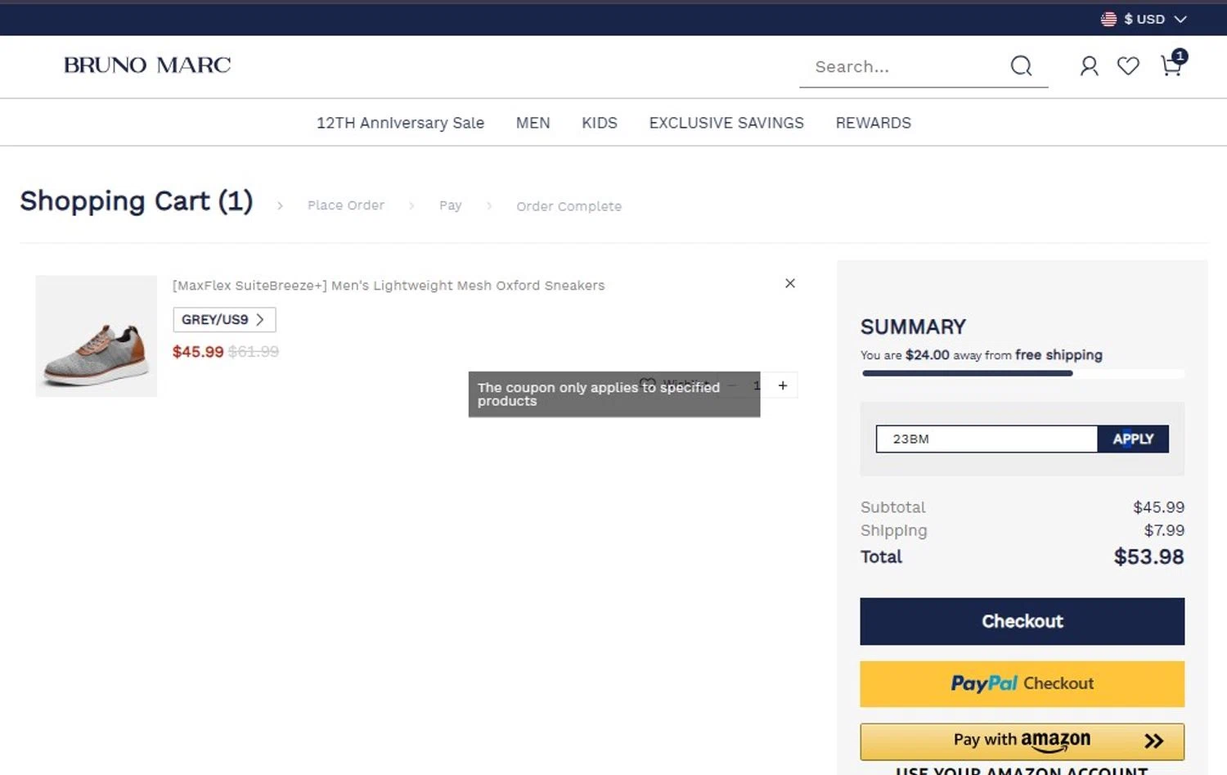Open the KIDS menu
Screen dimensions: 1227x775
click(599, 123)
